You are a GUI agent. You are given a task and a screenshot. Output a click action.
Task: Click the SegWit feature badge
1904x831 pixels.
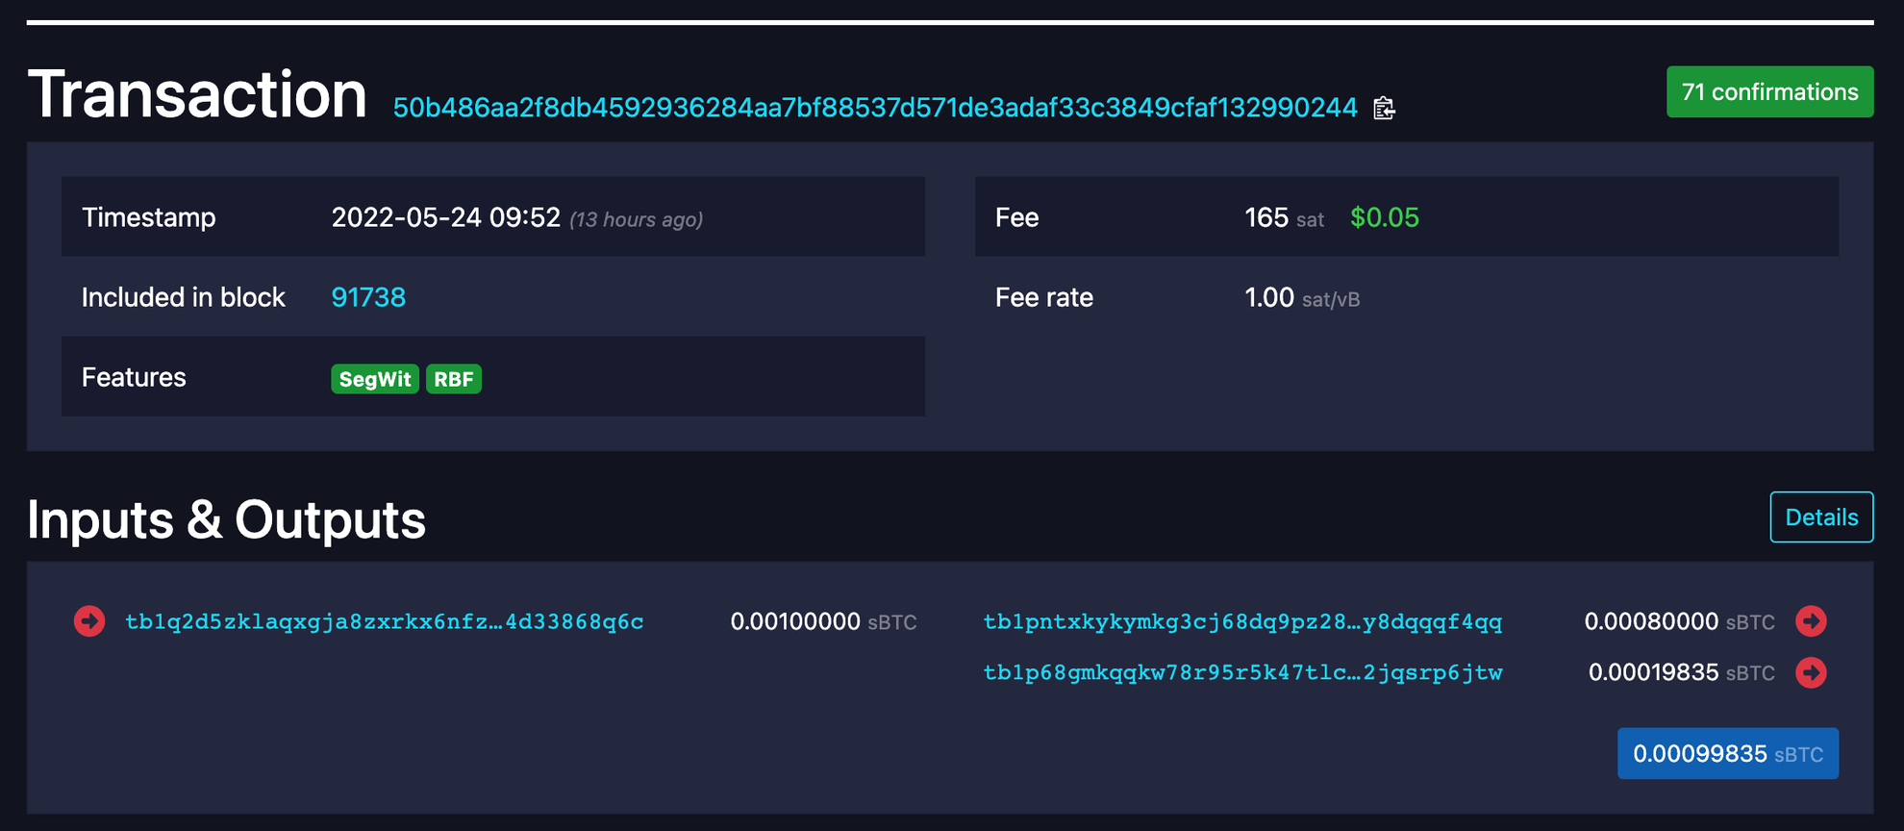[375, 379]
